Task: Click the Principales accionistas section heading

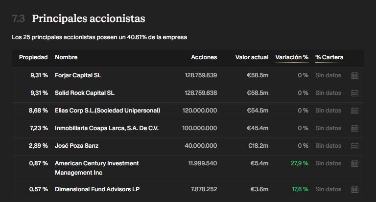Action: 89,19
